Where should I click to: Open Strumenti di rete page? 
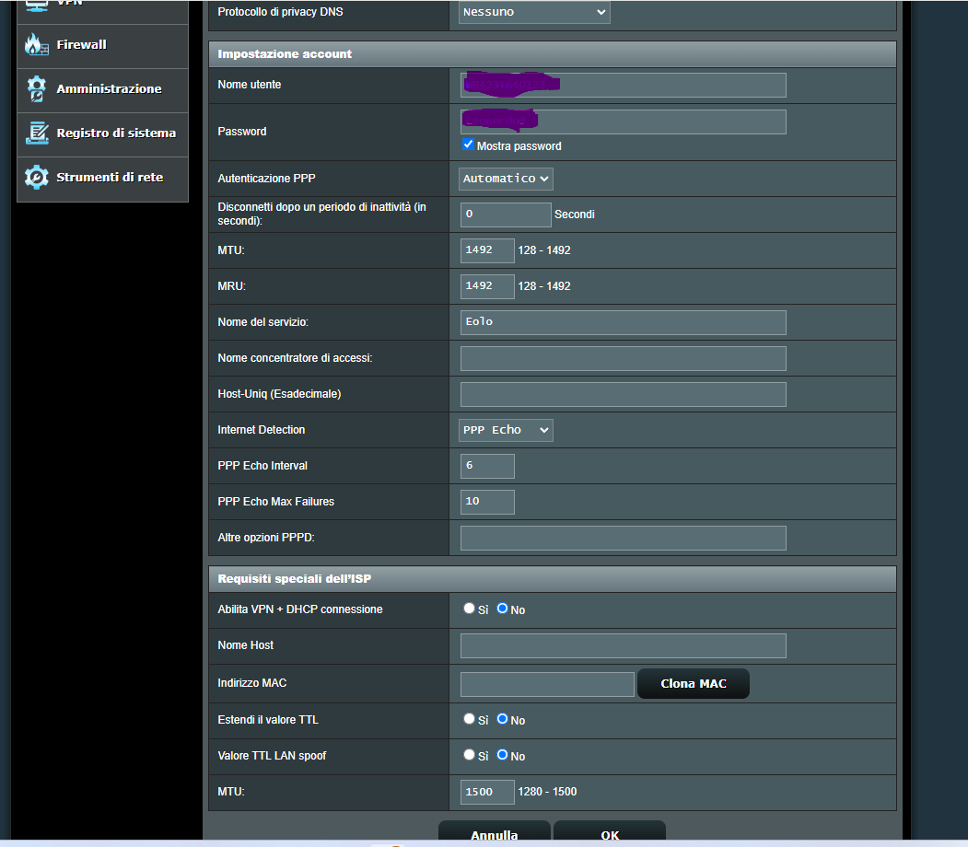point(102,179)
